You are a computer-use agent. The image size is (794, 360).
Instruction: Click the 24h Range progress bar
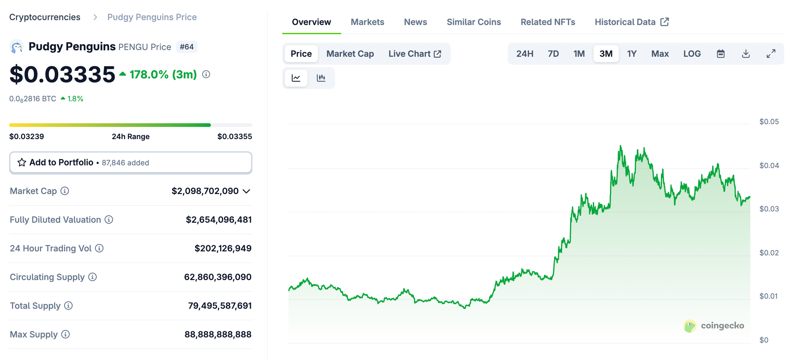click(130, 125)
